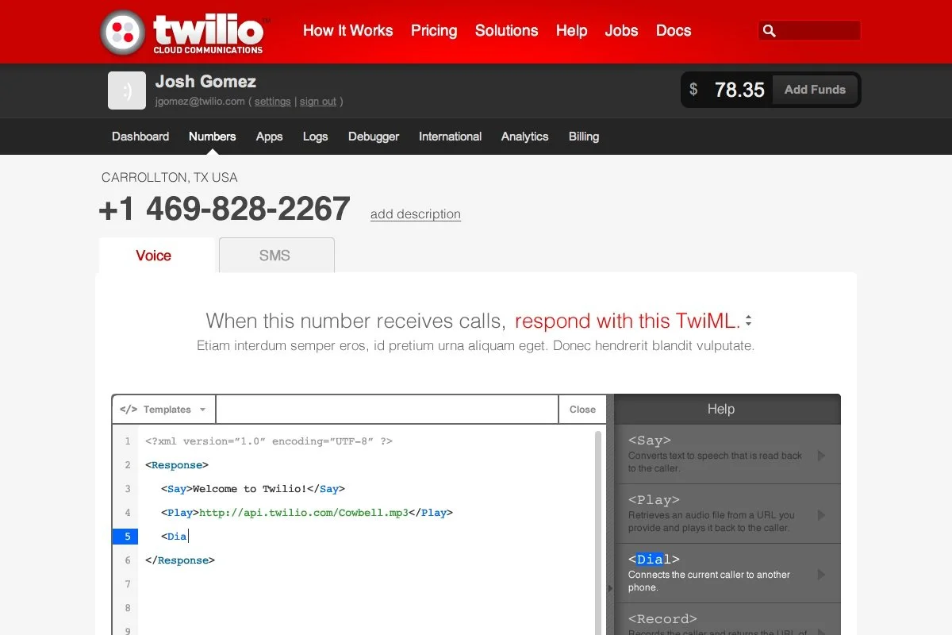This screenshot has width=952, height=635.
Task: Open the Pricing page
Action: pyautogui.click(x=434, y=30)
